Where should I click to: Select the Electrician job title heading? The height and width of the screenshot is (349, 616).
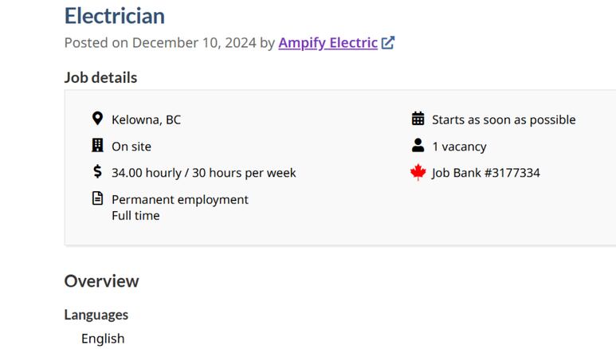115,16
